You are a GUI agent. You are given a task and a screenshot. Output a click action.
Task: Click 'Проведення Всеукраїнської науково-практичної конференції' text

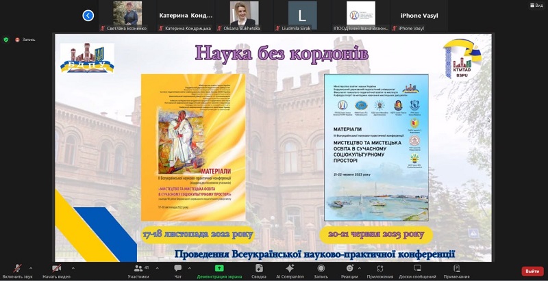315,254
